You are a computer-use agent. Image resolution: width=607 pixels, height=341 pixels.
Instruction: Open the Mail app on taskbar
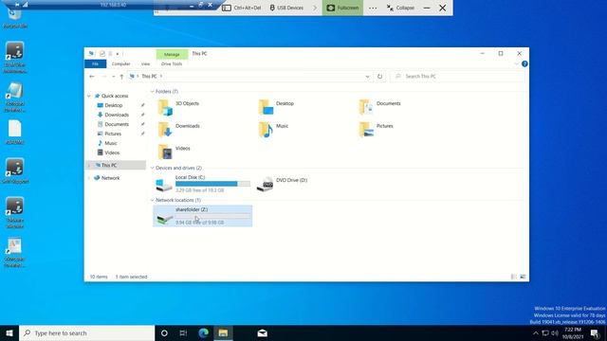(262, 332)
